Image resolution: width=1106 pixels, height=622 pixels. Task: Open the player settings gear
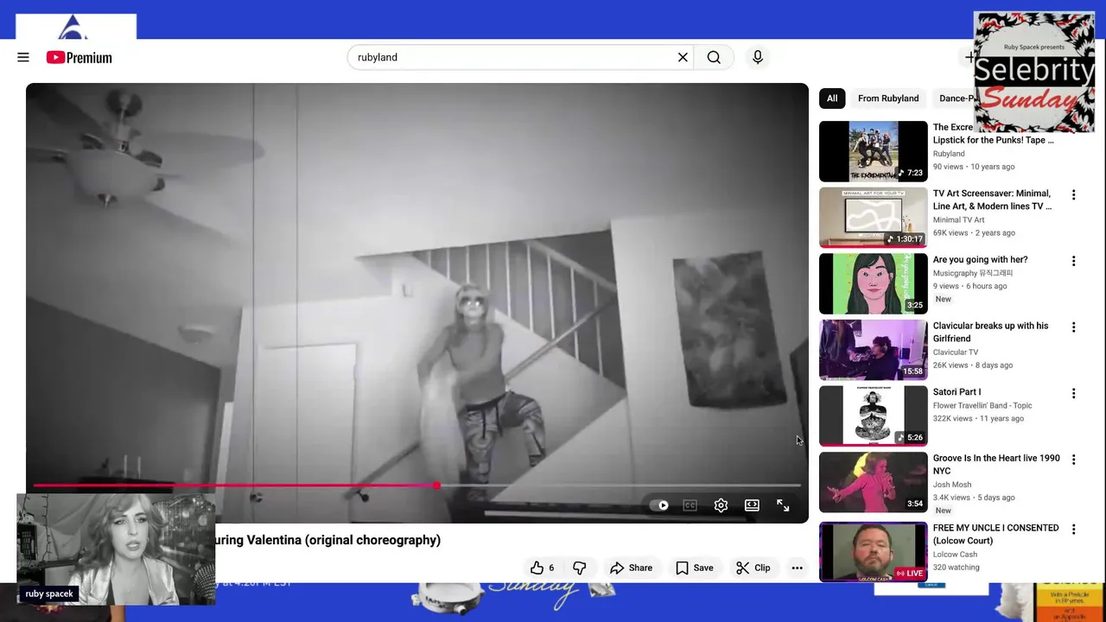tap(721, 505)
